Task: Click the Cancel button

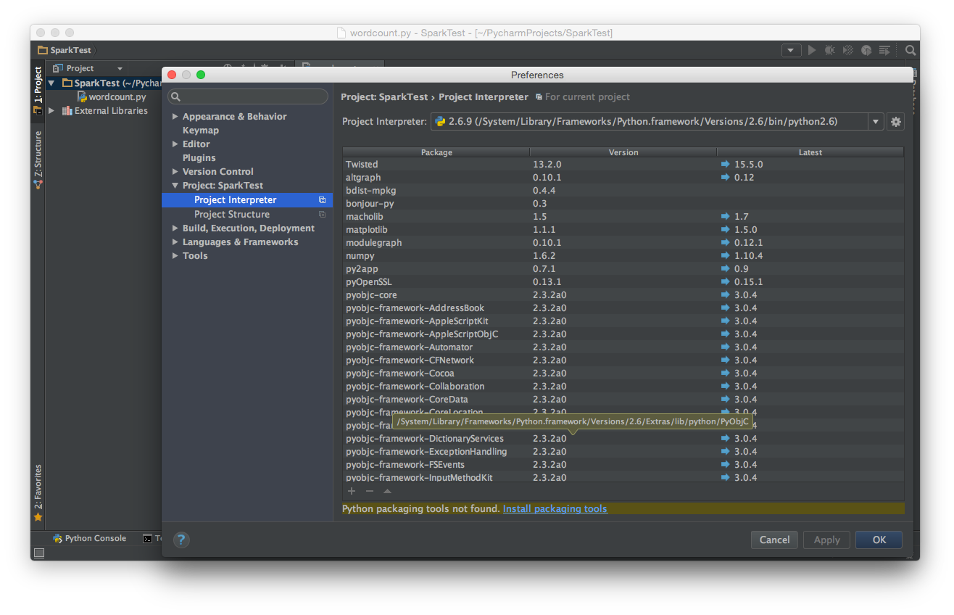Action: (x=774, y=540)
